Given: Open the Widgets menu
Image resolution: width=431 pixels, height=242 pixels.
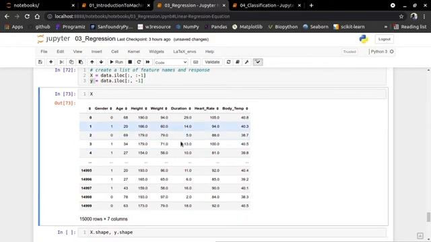Looking at the screenshot, I should click(156, 52).
